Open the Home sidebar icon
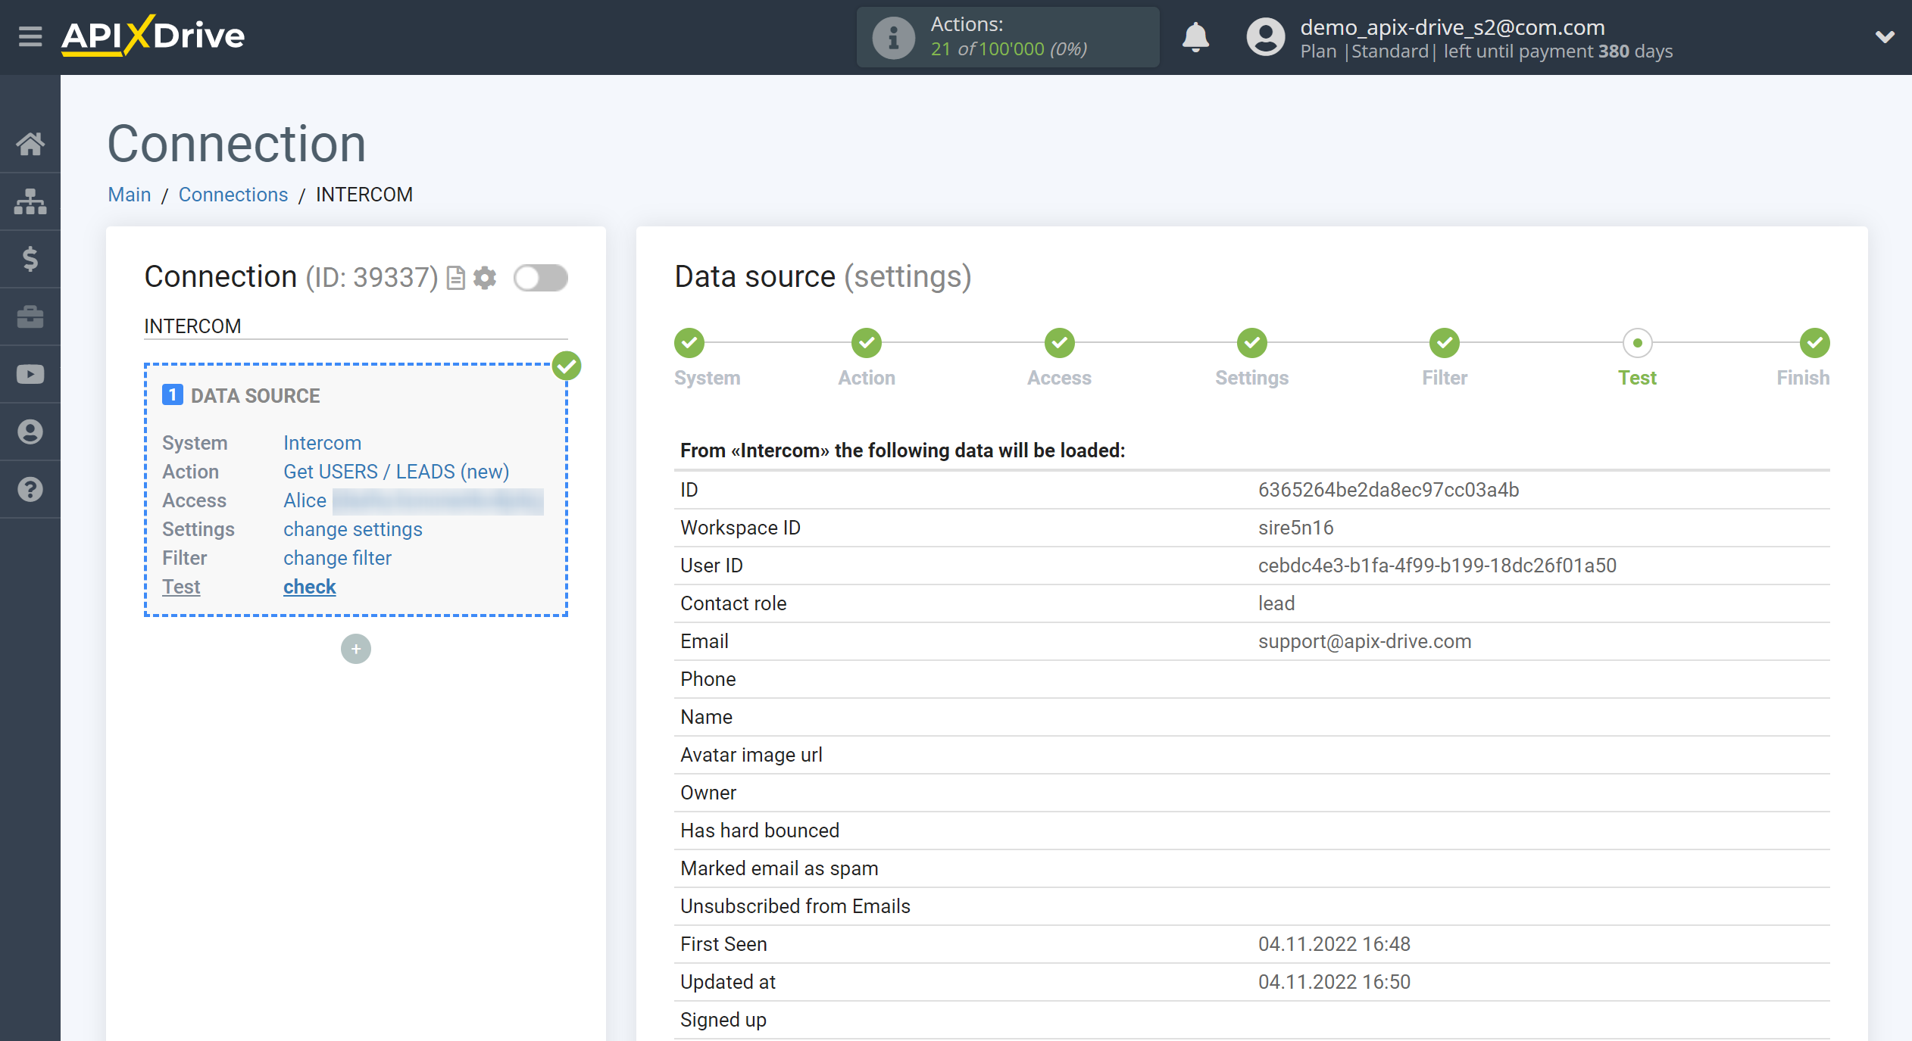Viewport: 1912px width, 1041px height. 30,143
